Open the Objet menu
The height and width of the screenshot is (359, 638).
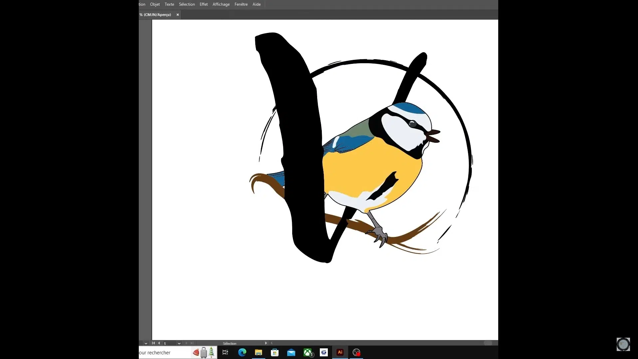click(155, 4)
